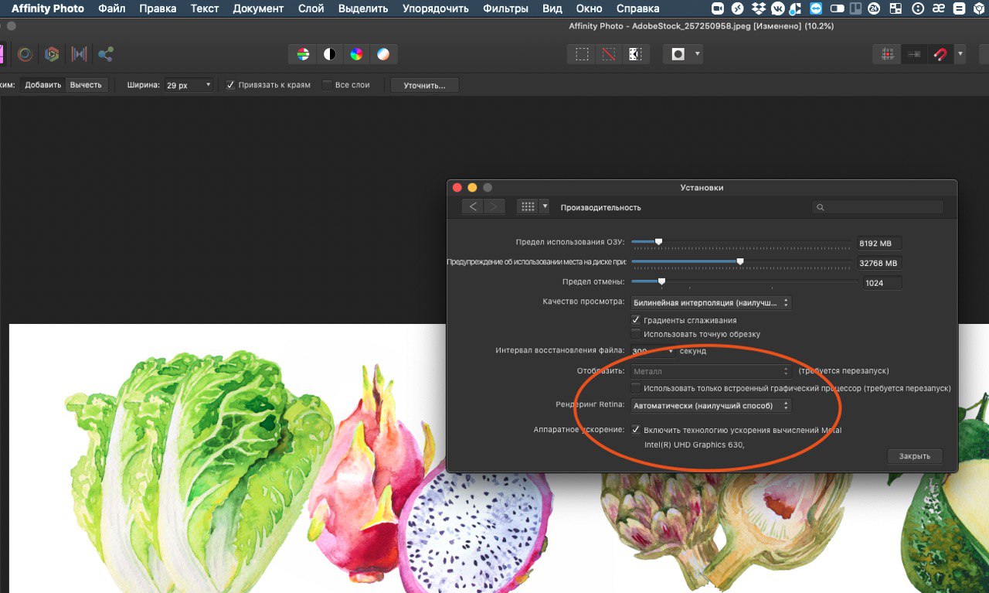The height and width of the screenshot is (593, 989).
Task: Show all preferences grid icon
Action: 528,206
